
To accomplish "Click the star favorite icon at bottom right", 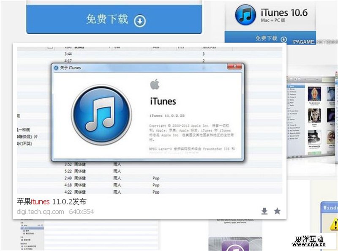I will click(278, 210).
